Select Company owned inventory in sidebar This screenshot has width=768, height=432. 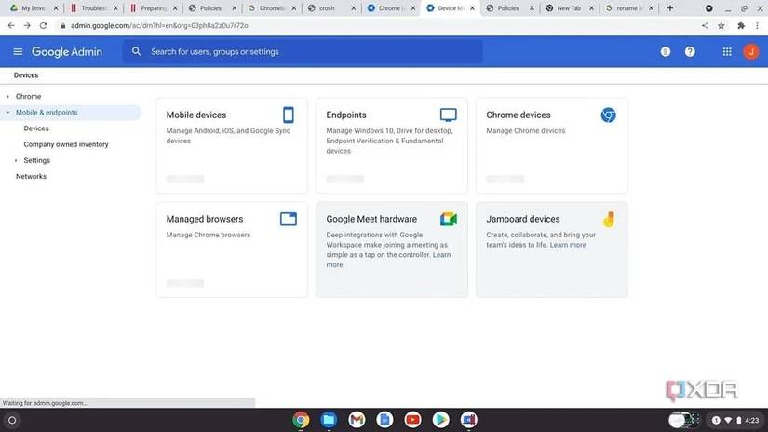pyautogui.click(x=66, y=144)
